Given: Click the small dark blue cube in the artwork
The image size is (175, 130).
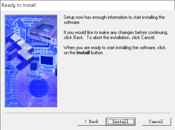Looking at the screenshot, I should (x=34, y=66).
